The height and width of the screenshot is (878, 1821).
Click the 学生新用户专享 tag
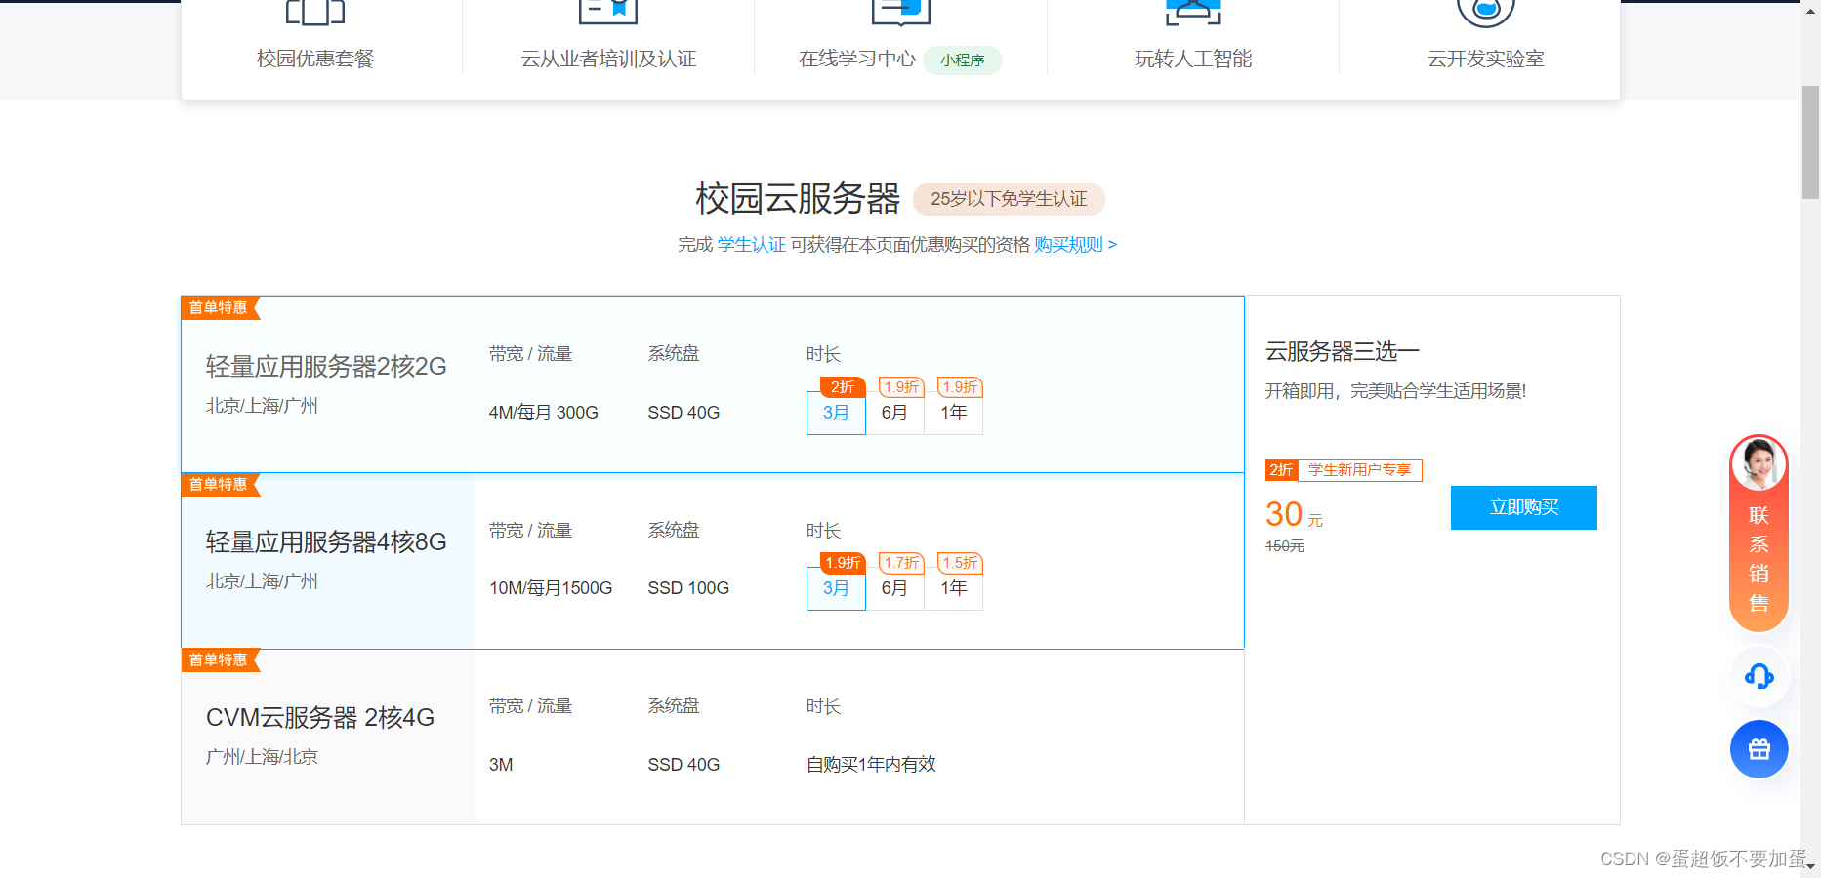tap(1359, 470)
